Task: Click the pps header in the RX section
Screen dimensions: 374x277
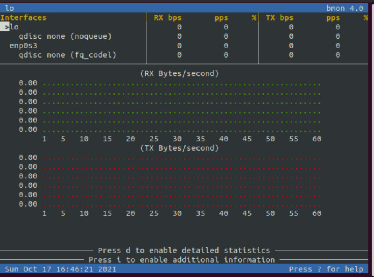Action: pos(221,17)
